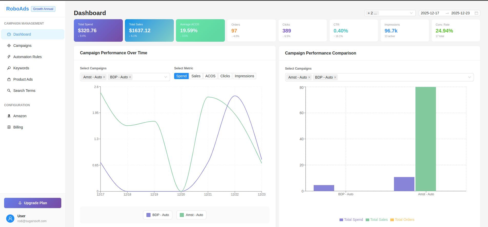Select the ACOS metric
Viewport: 488px width, 227px height.
pyautogui.click(x=210, y=76)
